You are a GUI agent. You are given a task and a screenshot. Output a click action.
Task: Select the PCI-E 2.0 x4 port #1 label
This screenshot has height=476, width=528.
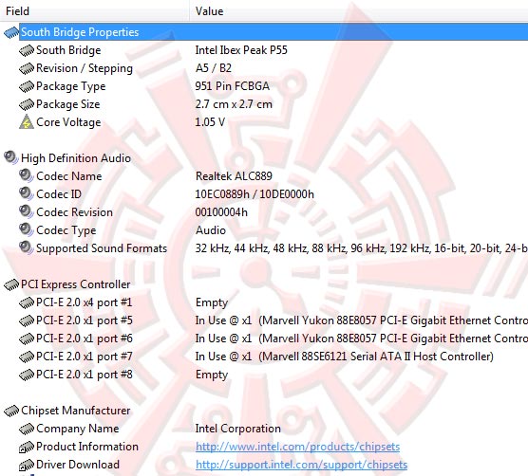pyautogui.click(x=85, y=302)
